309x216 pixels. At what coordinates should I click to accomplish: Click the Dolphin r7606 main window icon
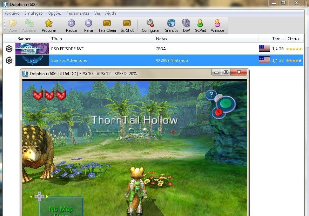(x=5, y=4)
